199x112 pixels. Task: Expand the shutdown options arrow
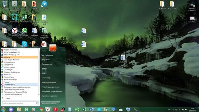(59, 103)
